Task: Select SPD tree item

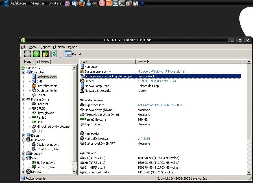Action: pos(37,122)
